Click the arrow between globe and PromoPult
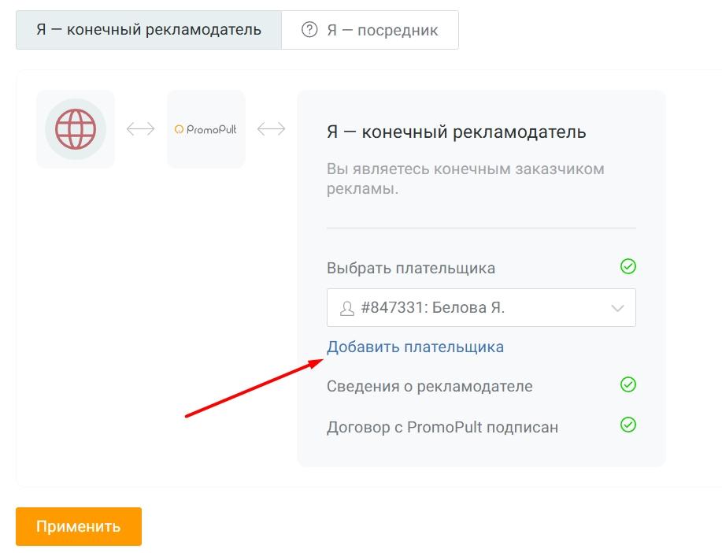Screen dimensions: 722x553 pyautogui.click(x=141, y=129)
